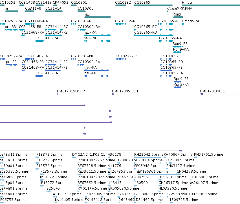The width and height of the screenshot is (240, 204).
Task: Select protein Rpn9-PB label
Action: pyautogui.click(x=181, y=79)
